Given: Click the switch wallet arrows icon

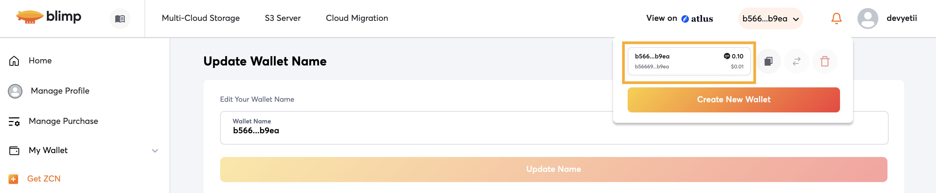Looking at the screenshot, I should coord(796,62).
